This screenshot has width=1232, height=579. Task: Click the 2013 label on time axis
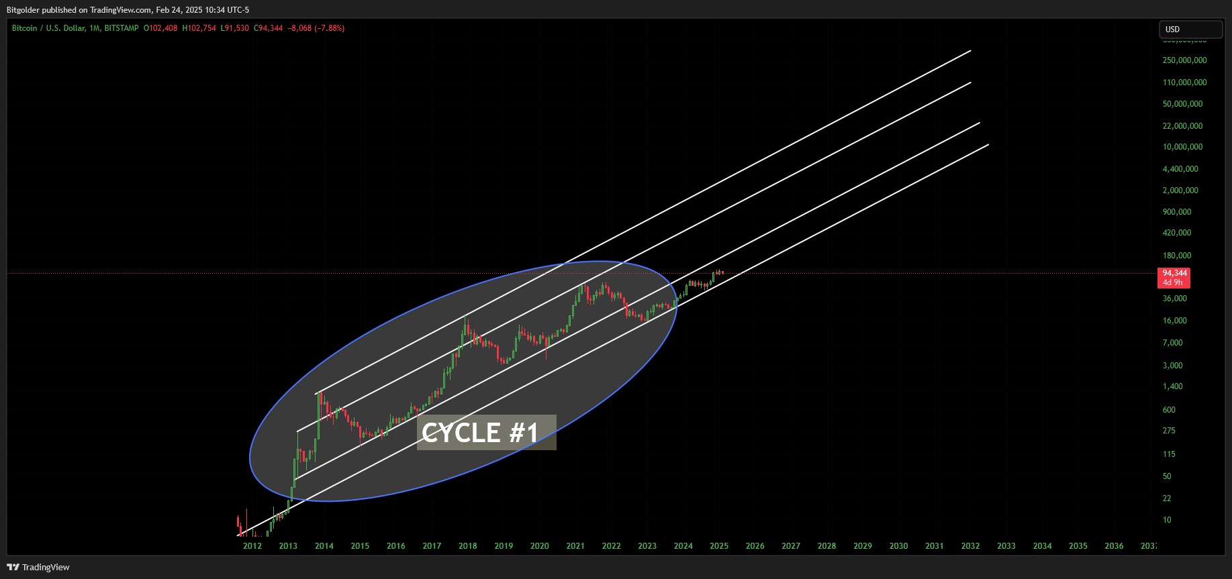click(x=288, y=546)
